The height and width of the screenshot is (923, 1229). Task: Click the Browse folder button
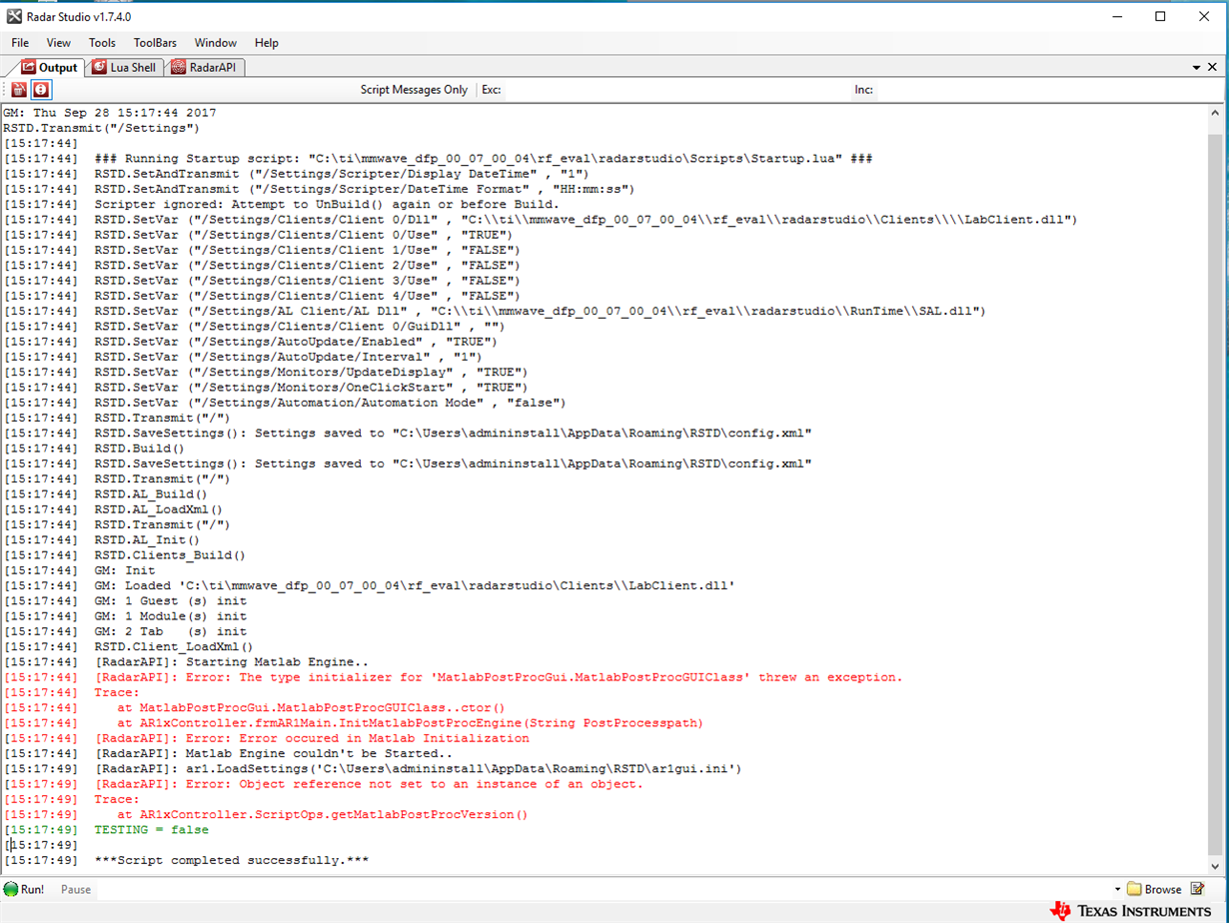coord(1154,889)
